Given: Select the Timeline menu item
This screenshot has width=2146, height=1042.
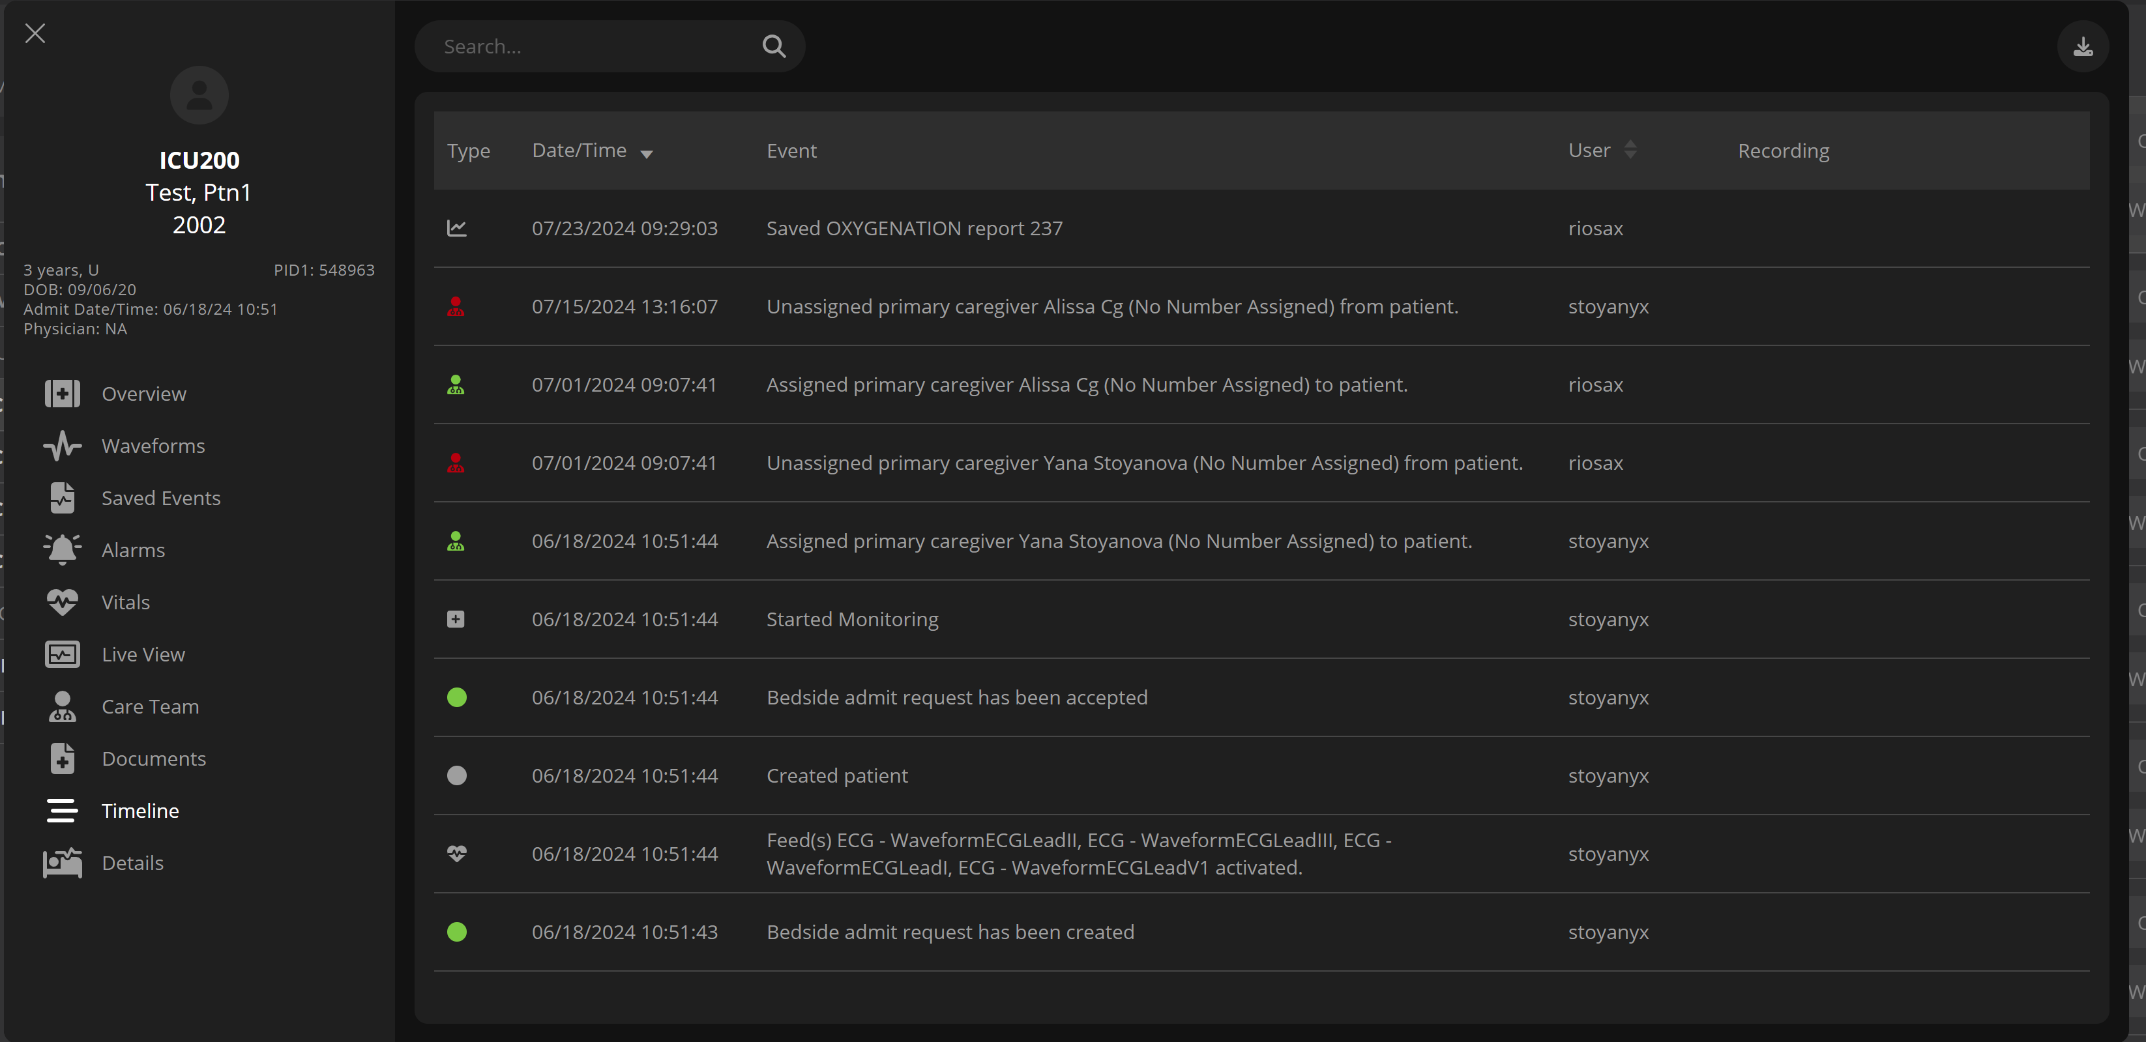Looking at the screenshot, I should click(x=140, y=811).
